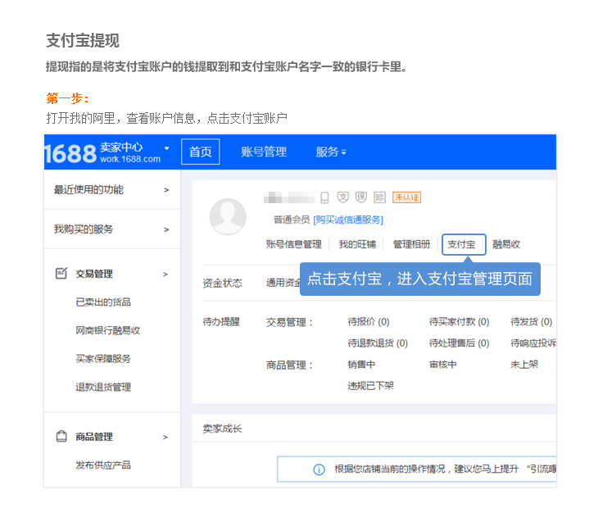This screenshot has width=598, height=508.
Task: Open 待响应投诉 item
Action: pos(533,343)
